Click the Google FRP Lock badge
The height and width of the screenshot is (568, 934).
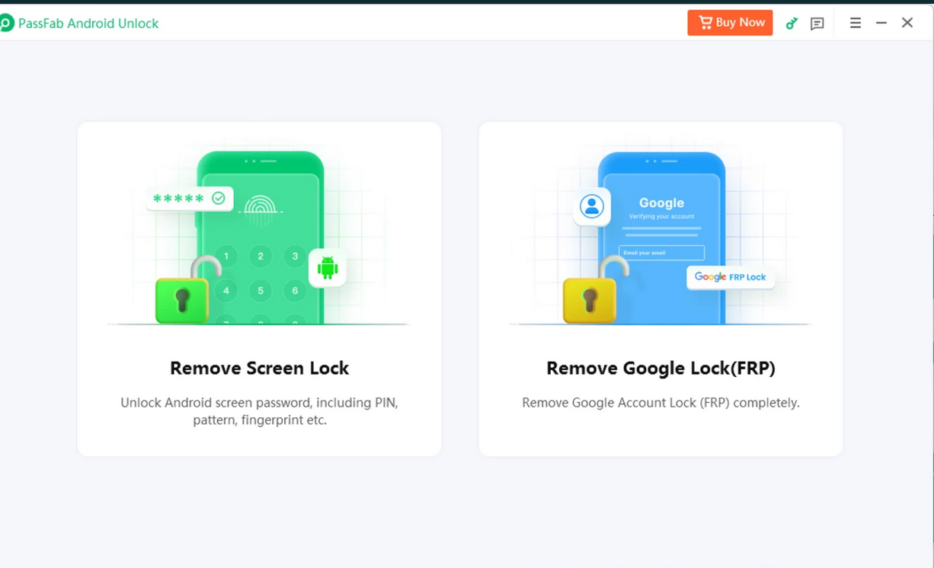click(x=731, y=277)
